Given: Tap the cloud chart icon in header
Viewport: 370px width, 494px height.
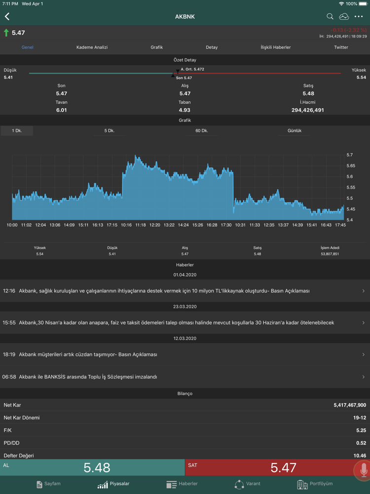Looking at the screenshot, I should point(344,16).
